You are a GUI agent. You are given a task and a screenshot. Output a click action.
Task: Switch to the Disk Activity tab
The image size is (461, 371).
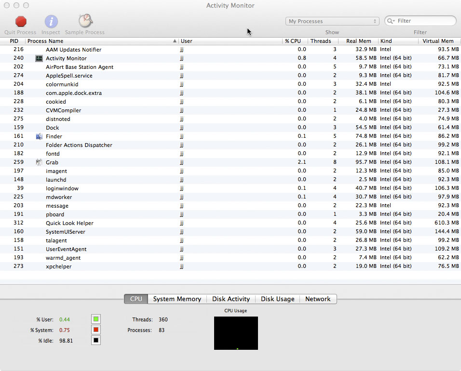point(231,299)
